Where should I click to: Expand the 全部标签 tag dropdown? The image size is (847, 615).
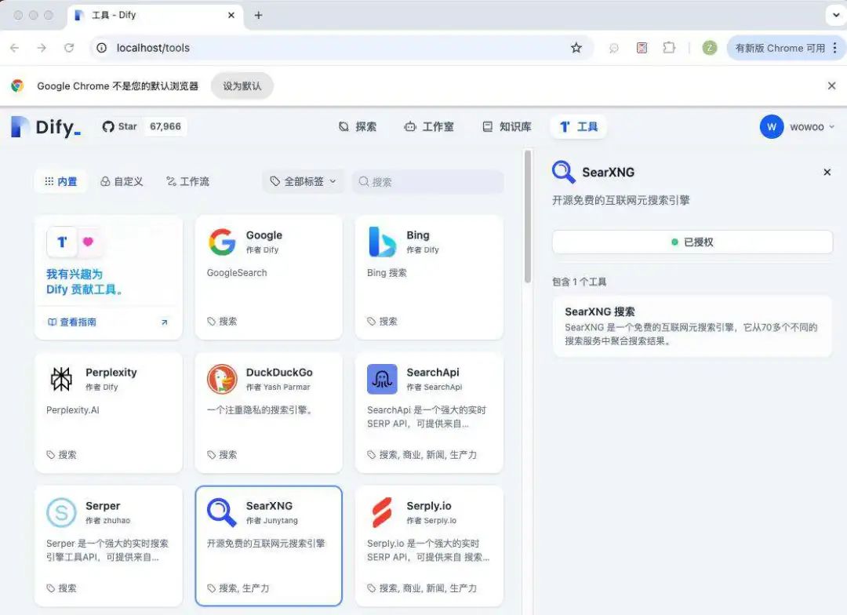(x=304, y=181)
